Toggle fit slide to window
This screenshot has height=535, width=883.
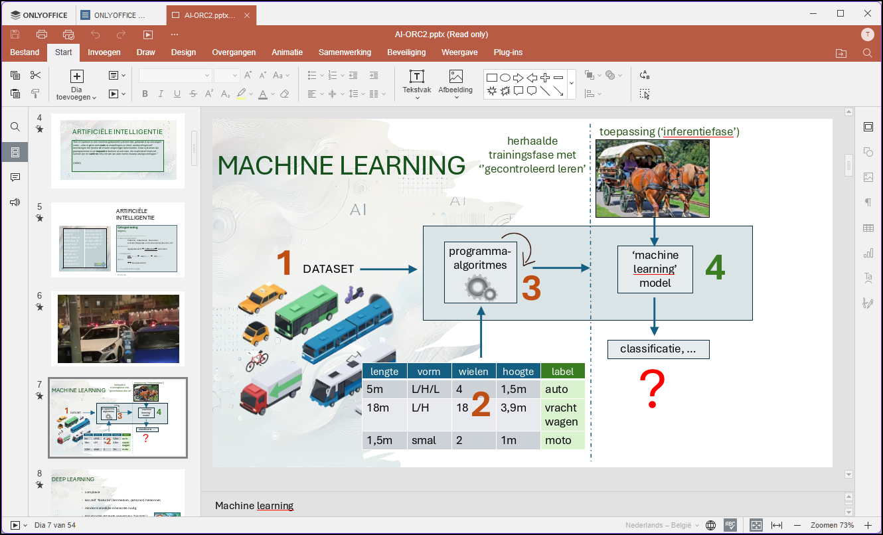click(756, 525)
